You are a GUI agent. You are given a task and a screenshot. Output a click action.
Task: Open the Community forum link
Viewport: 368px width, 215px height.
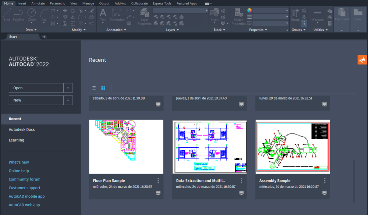coord(24,179)
